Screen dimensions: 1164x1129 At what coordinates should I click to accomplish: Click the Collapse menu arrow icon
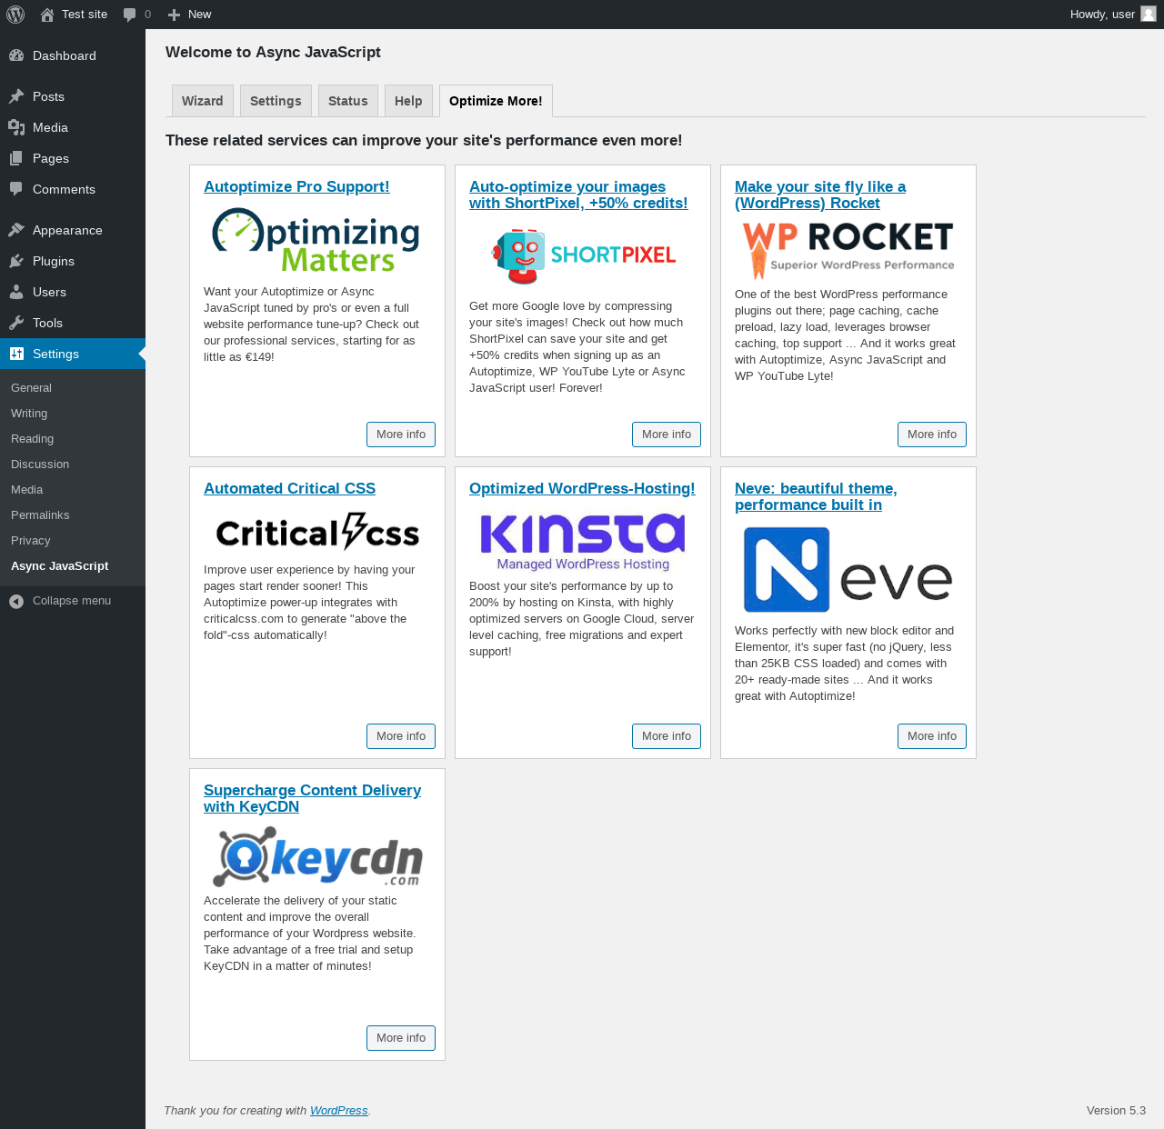pyautogui.click(x=16, y=601)
